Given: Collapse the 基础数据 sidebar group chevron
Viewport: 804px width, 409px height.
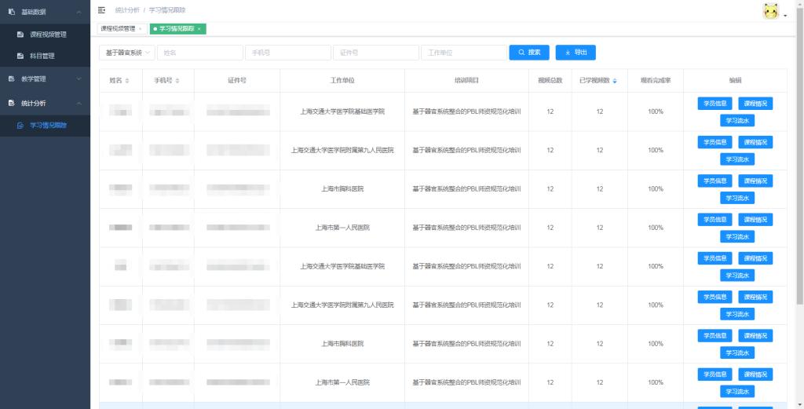Looking at the screenshot, I should 79,12.
